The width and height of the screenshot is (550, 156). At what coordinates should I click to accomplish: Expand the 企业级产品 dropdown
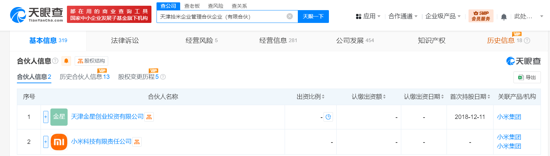(x=443, y=16)
